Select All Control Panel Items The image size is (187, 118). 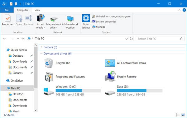pyautogui.click(x=126, y=63)
